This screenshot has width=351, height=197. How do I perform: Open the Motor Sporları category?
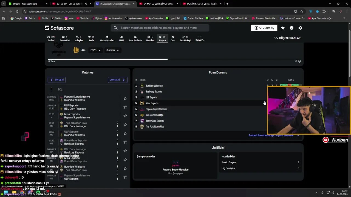107,39
